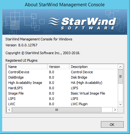
Task: Click 'StarWind Management Console for Windows' text
Action: pos(39,39)
